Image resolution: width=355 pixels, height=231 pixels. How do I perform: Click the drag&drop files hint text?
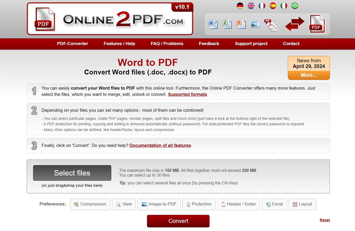click(x=72, y=185)
